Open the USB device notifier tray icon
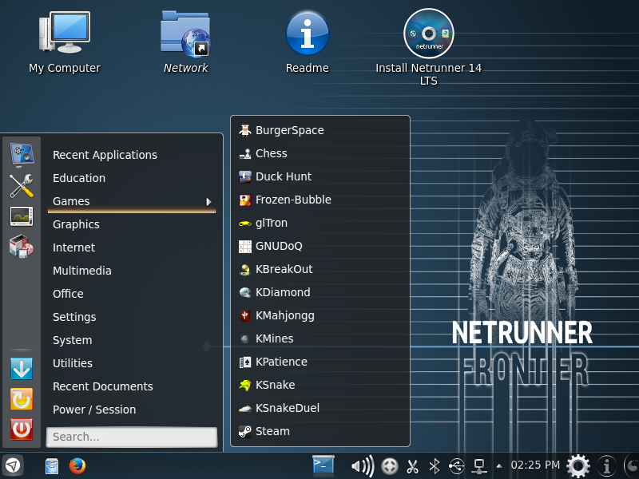This screenshot has height=479, width=639. click(x=456, y=466)
